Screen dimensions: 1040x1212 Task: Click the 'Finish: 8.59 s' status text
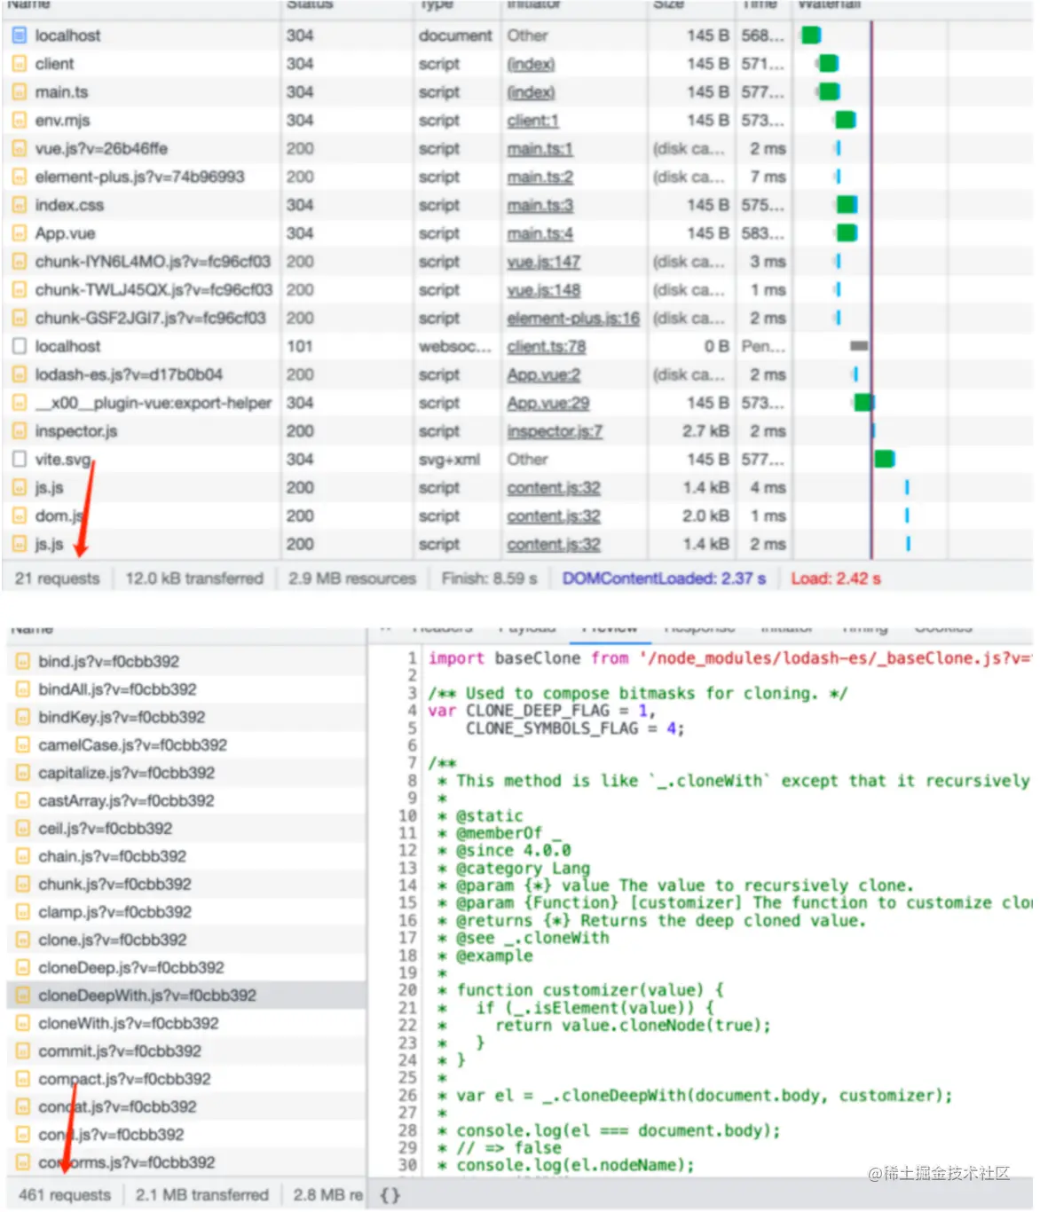click(x=489, y=578)
